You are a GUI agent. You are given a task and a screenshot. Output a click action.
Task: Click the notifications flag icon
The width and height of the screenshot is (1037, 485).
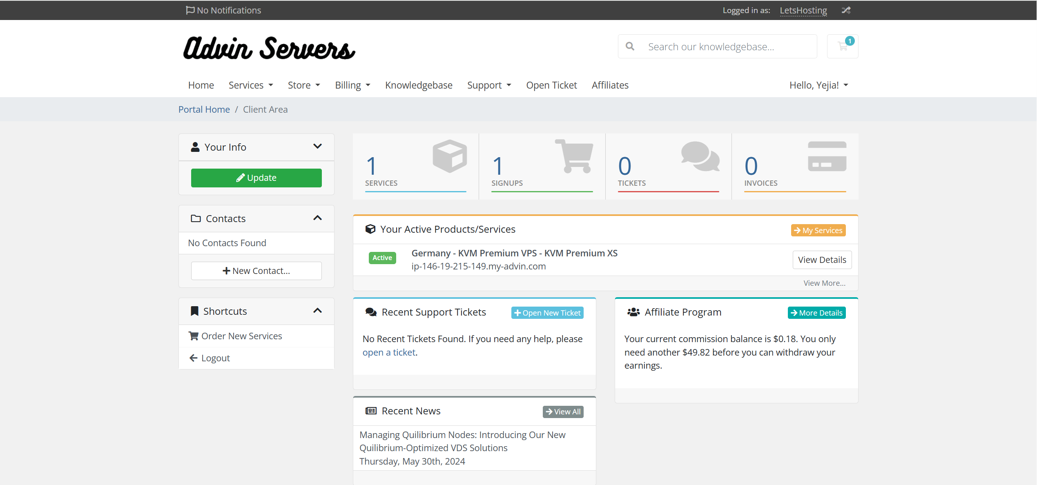190,10
